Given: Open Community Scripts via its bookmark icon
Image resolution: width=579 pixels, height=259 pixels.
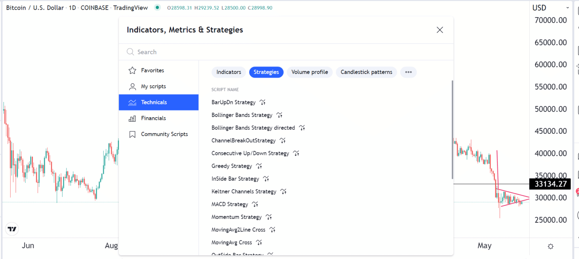Looking at the screenshot, I should [x=132, y=134].
